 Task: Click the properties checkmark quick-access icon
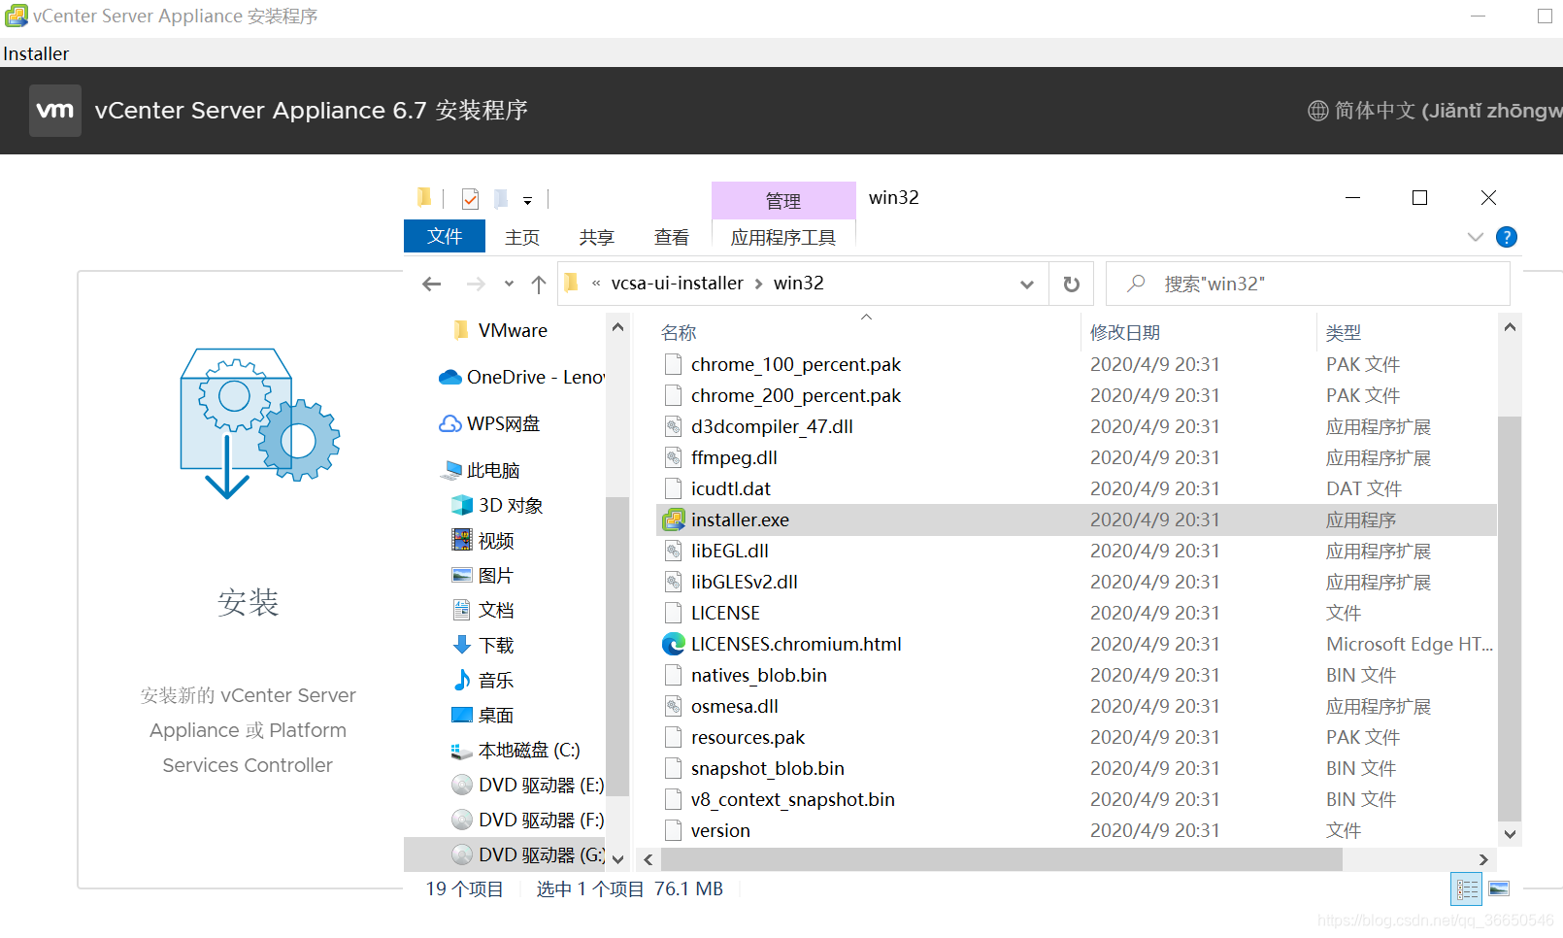pos(470,199)
